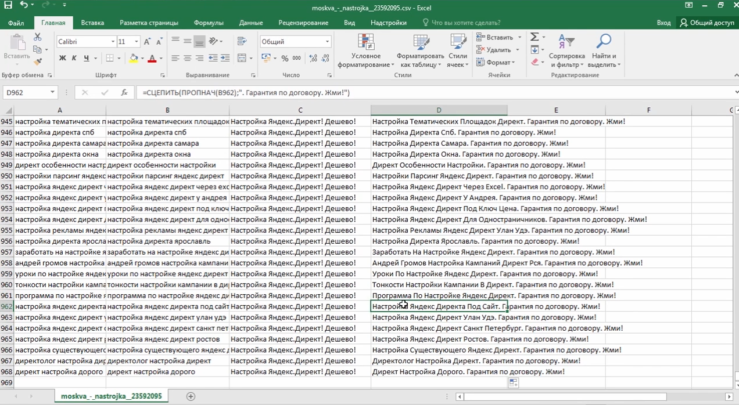This screenshot has width=739, height=405.
Task: Switch to the Рецензирование tab
Action: click(303, 23)
